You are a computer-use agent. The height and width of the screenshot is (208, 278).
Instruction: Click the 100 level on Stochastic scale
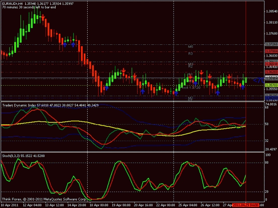point(268,155)
